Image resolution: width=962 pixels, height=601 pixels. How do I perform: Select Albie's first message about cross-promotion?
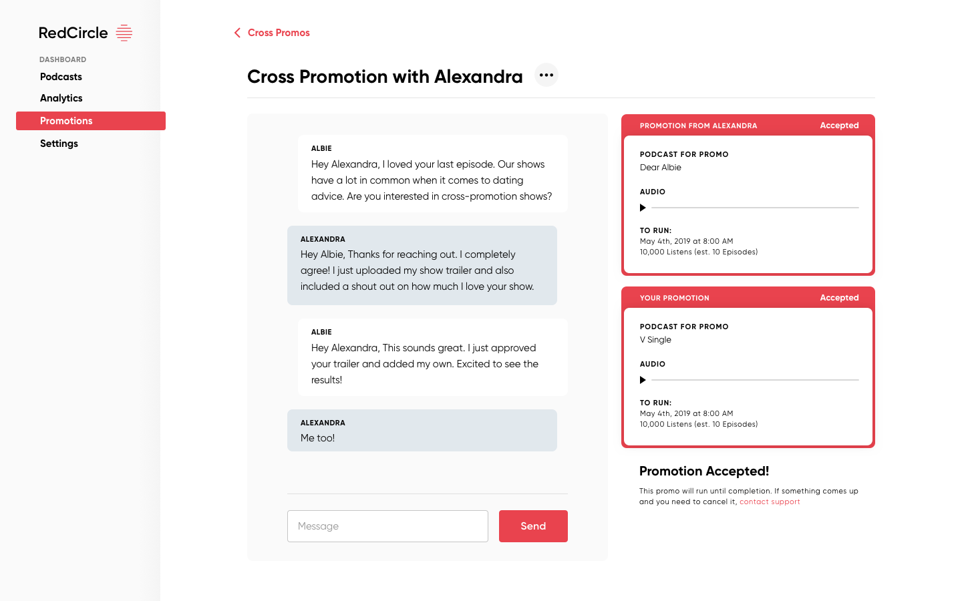coord(432,174)
